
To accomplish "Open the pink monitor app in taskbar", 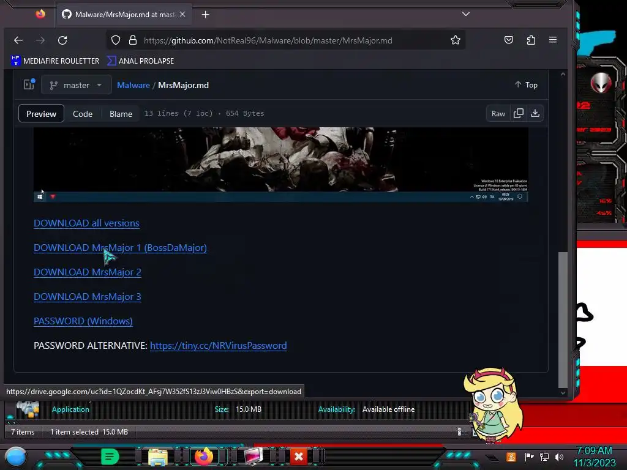I will coord(253,457).
